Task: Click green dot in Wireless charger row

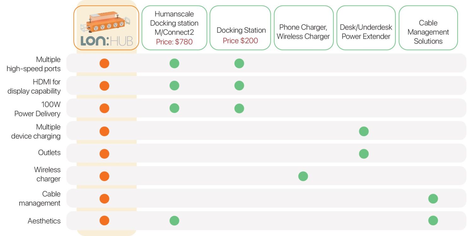Action: [303, 176]
